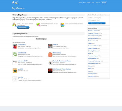The height and width of the screenshot is (111, 122).
Task: Click the Create a new group button
Action: click(x=97, y=23)
